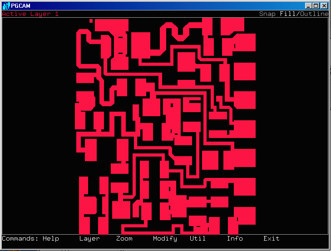
Task: Toggle the Snap setting
Action: (267, 14)
